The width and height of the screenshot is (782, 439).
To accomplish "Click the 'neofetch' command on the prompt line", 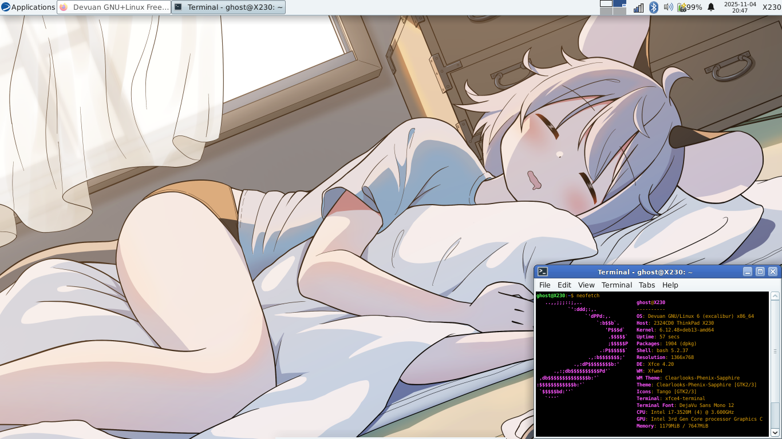I will tap(588, 296).
